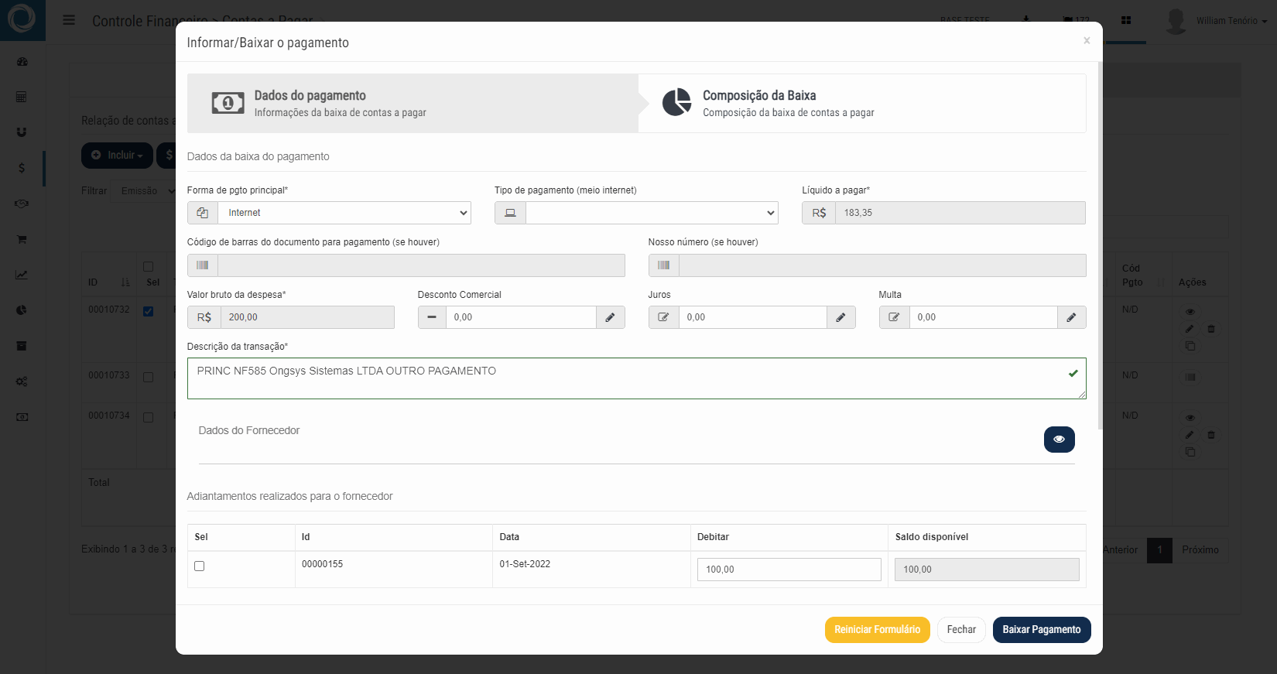Screen dimensions: 1277x674
Task: Click Reiniciar Formulário button
Action: tap(878, 630)
